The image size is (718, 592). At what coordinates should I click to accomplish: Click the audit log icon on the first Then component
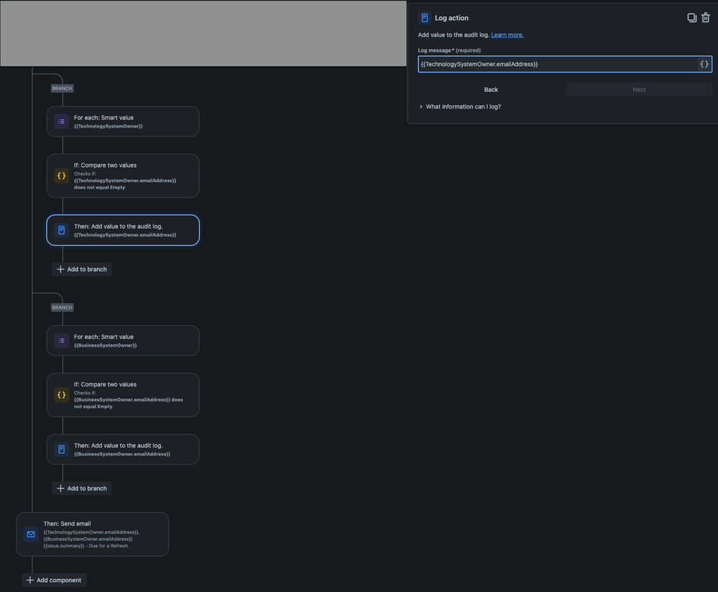click(61, 230)
